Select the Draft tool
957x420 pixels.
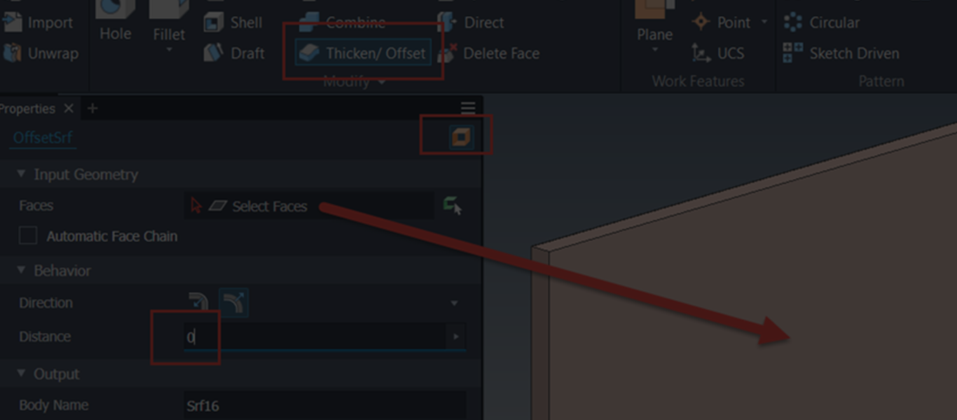[x=234, y=53]
